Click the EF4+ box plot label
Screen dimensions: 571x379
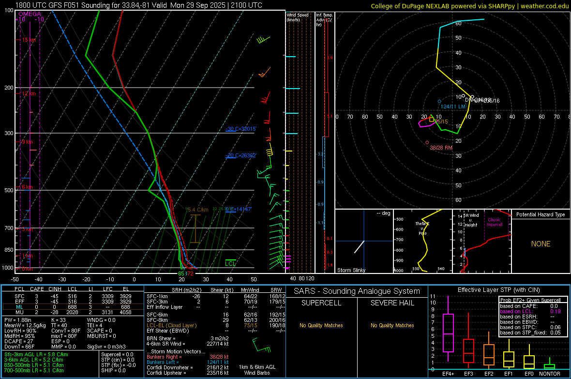coord(448,374)
